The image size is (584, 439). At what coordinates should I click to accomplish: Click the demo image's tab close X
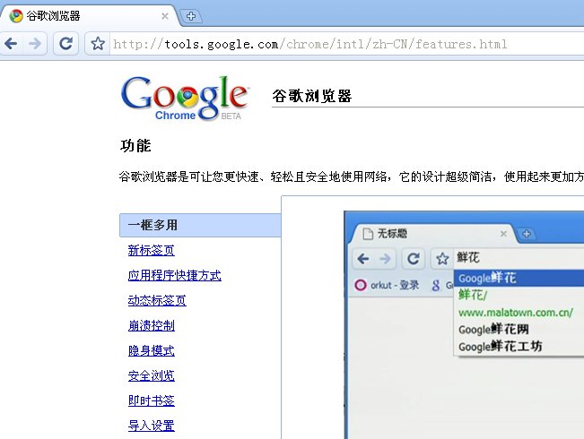pos(503,234)
